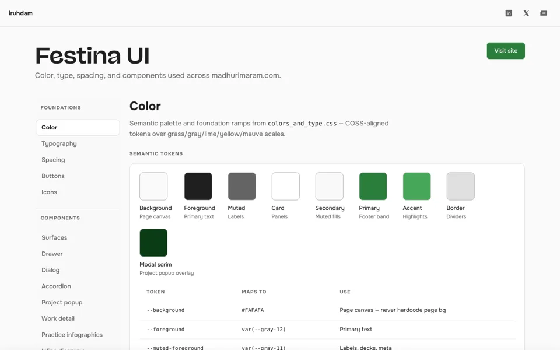Click the SEMANTIC TOKENS section label

(156, 153)
